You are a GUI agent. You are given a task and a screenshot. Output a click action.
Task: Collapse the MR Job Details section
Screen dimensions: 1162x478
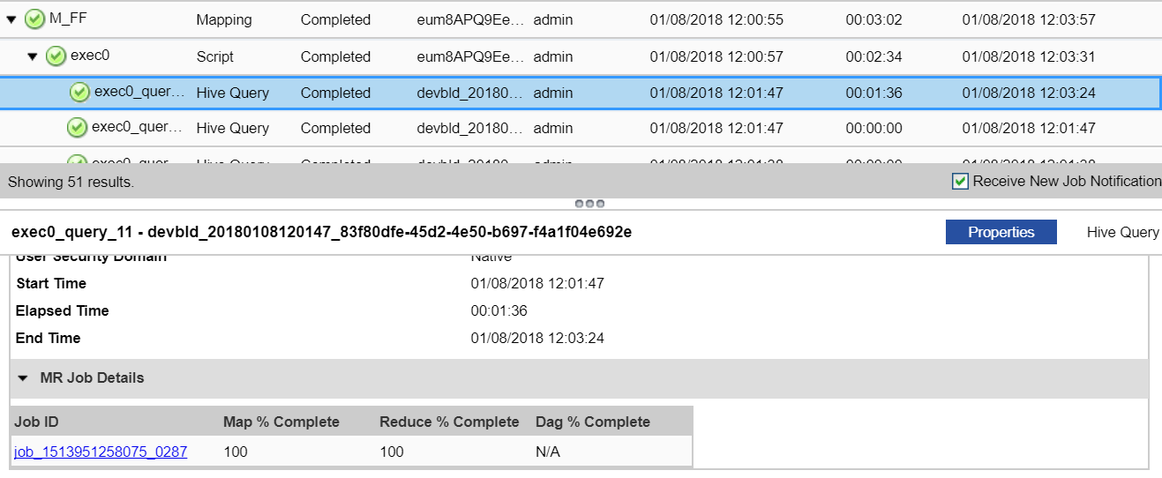click(23, 377)
